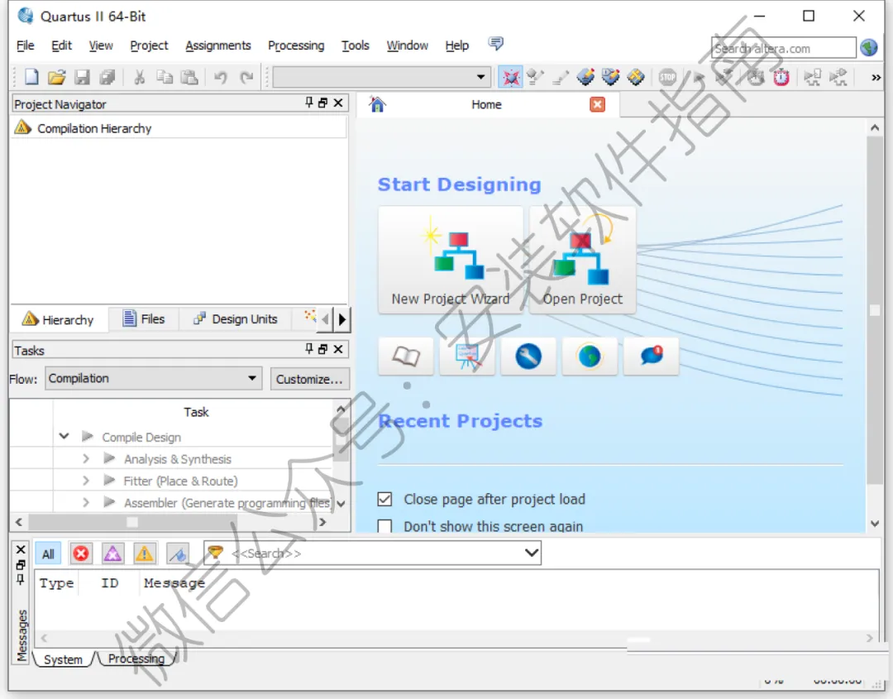Expand the Analysis & Synthesis task
893x699 pixels.
point(85,458)
